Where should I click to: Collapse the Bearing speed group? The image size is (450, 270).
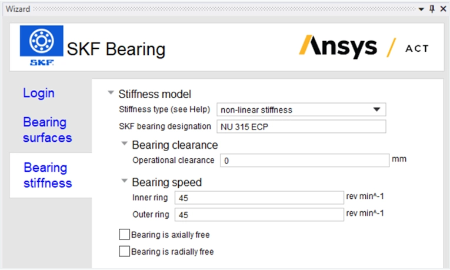pyautogui.click(x=124, y=181)
